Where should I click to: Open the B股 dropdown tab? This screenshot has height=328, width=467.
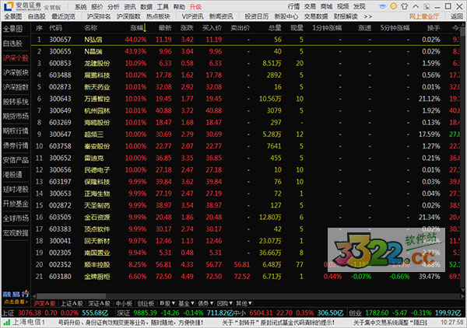click(x=167, y=303)
